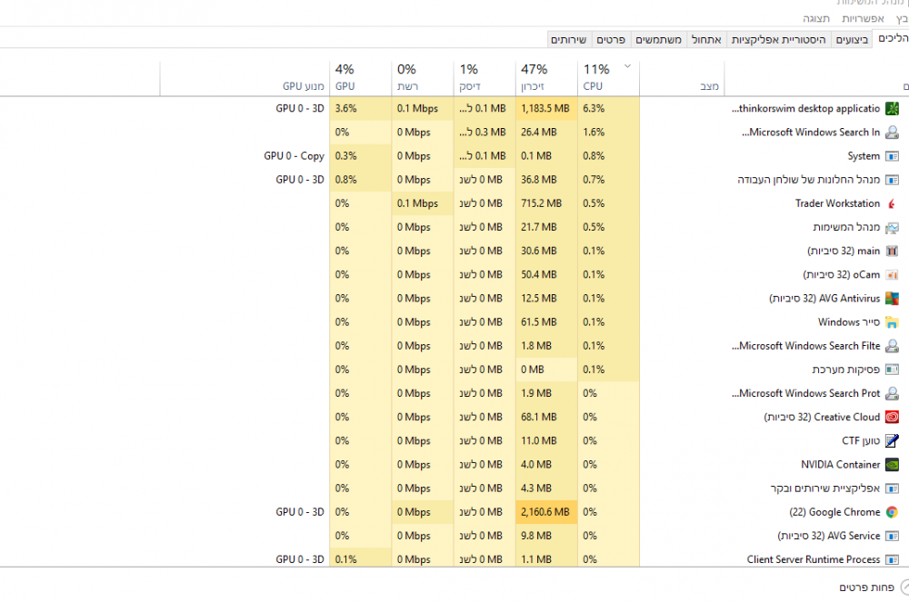The image size is (909, 602).
Task: Sort by the רשת column header
Action: coord(423,77)
